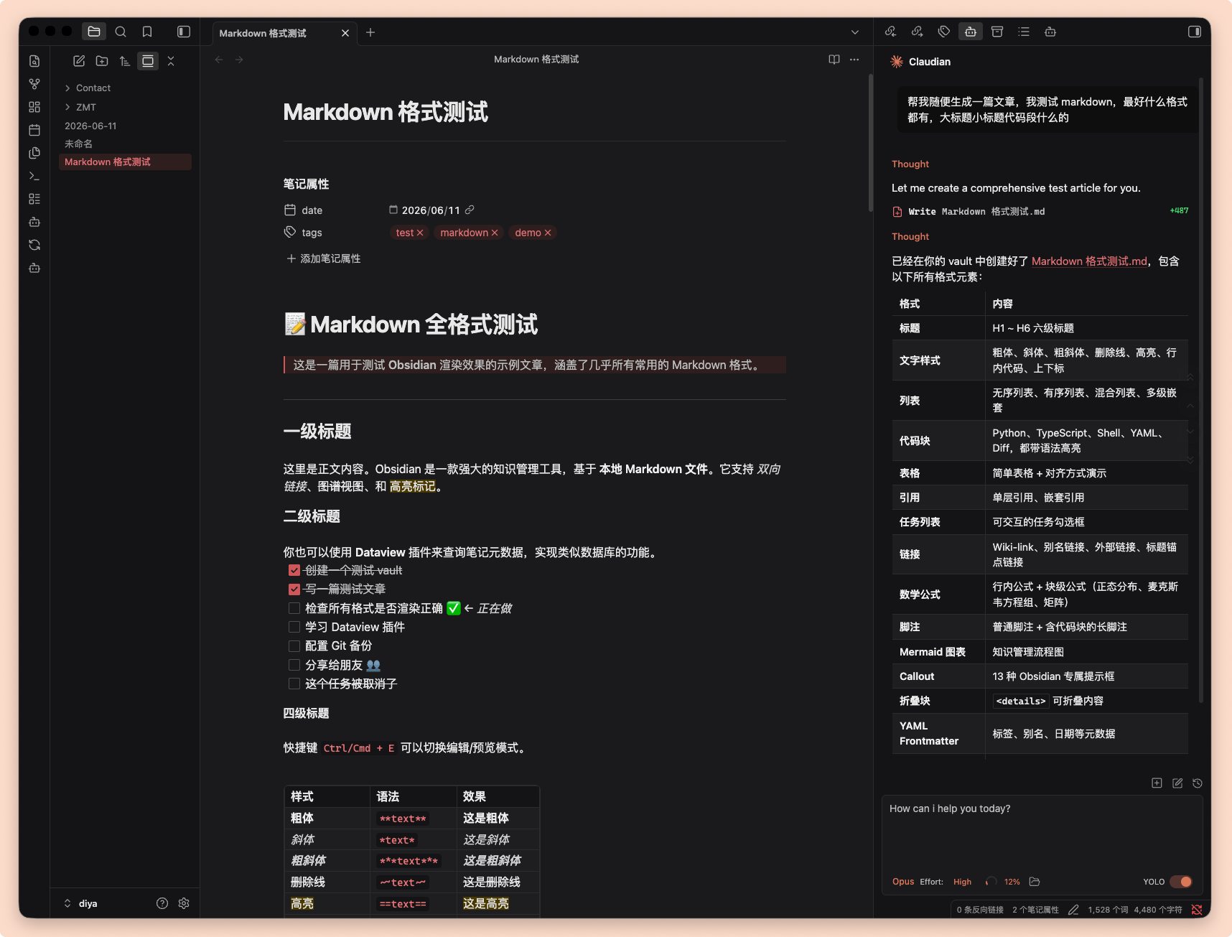Click the insert template icon in ribbon

click(x=34, y=153)
